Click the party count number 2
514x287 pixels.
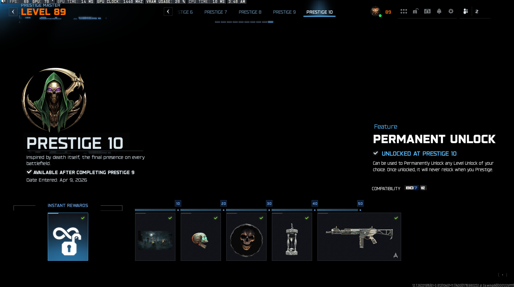(477, 12)
